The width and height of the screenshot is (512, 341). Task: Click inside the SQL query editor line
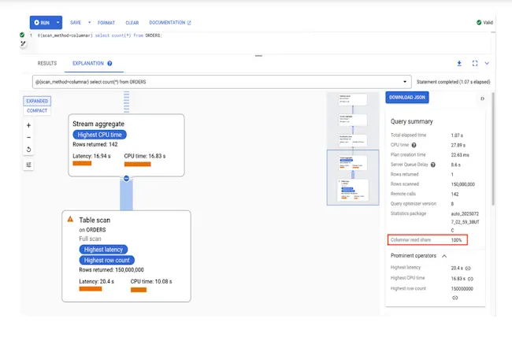pyautogui.click(x=99, y=35)
